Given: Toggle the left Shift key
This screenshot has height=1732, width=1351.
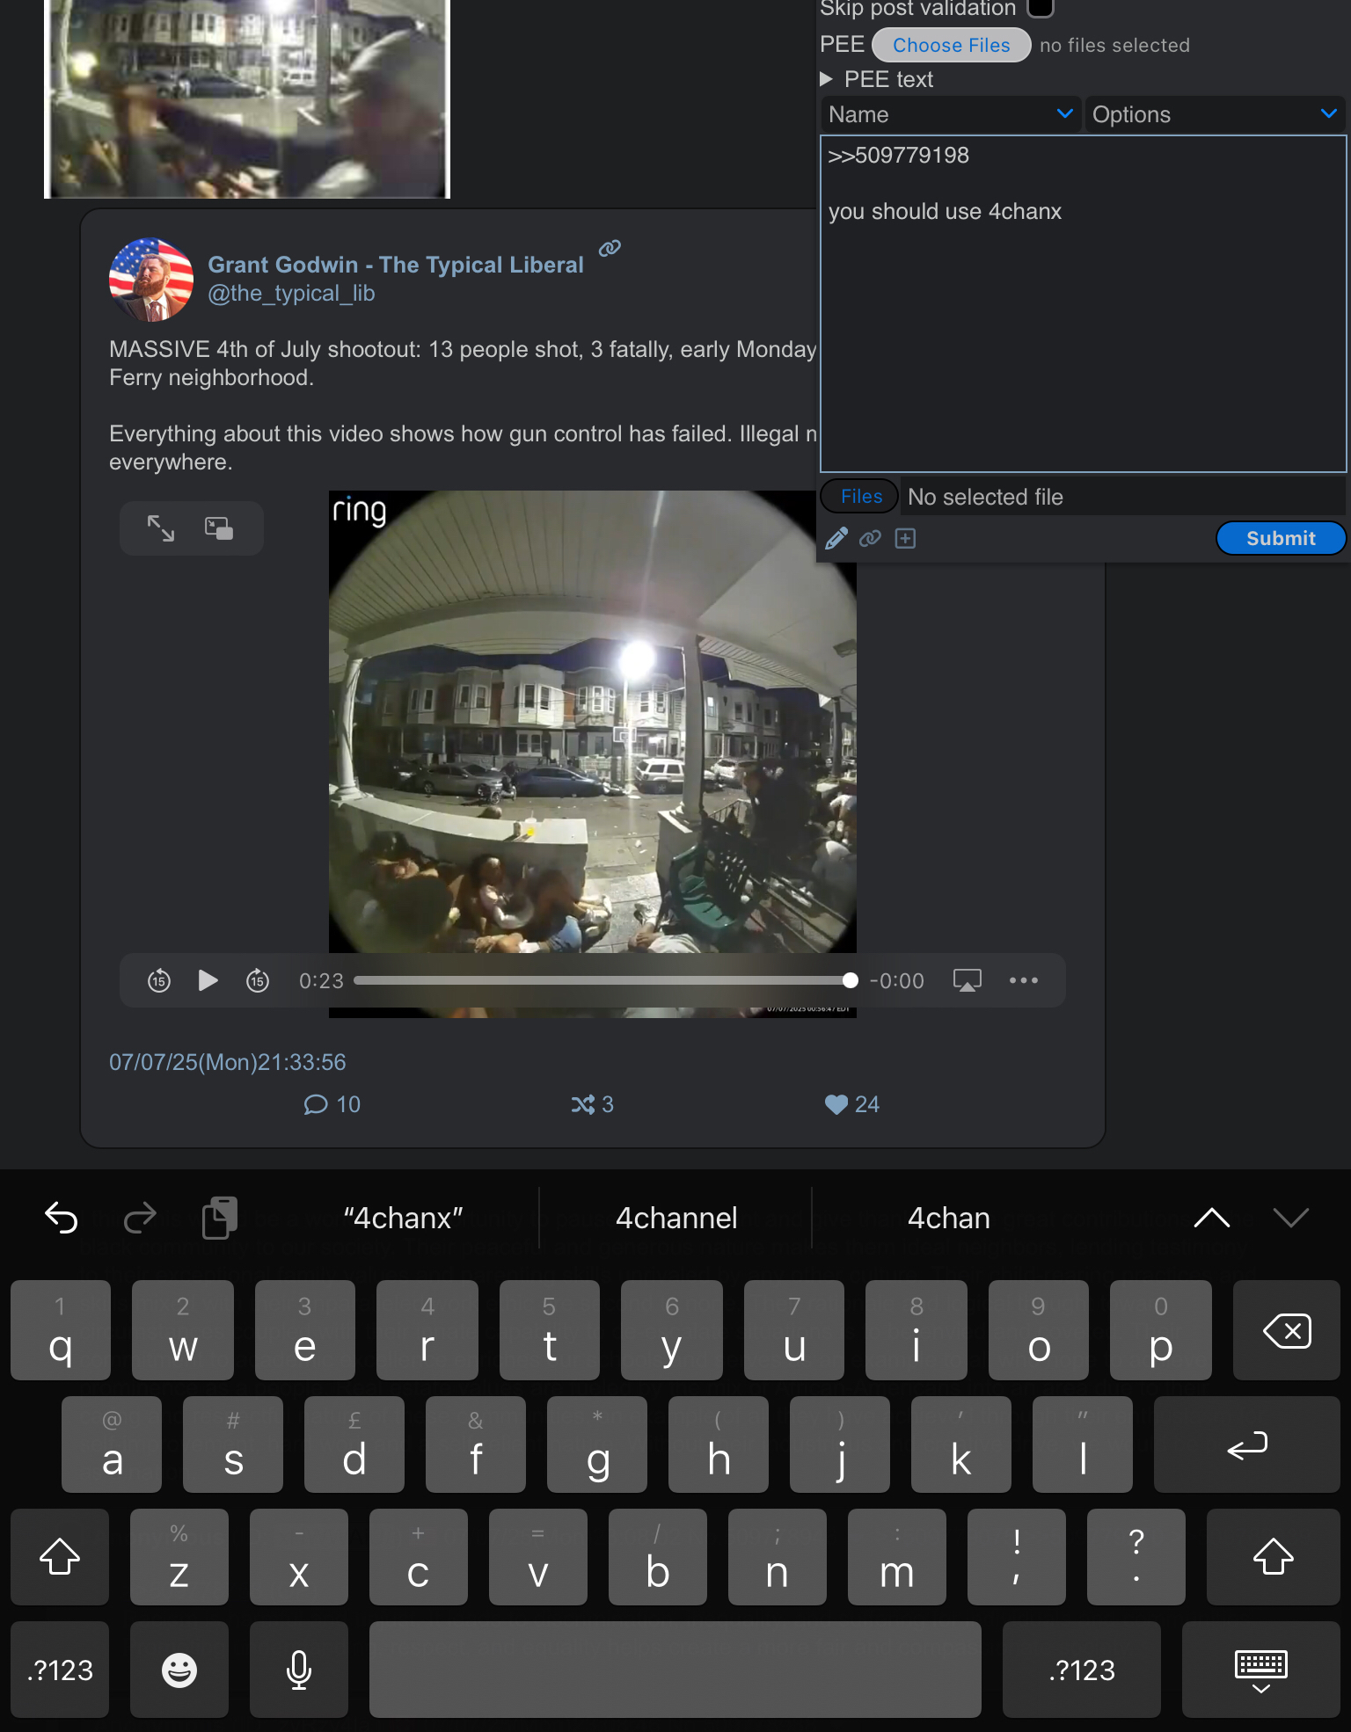Looking at the screenshot, I should click(x=60, y=1557).
